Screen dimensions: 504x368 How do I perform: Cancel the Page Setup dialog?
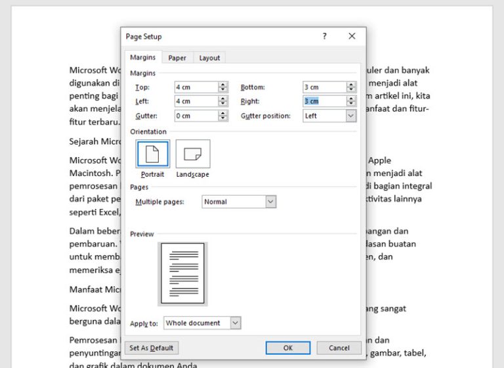(x=339, y=348)
